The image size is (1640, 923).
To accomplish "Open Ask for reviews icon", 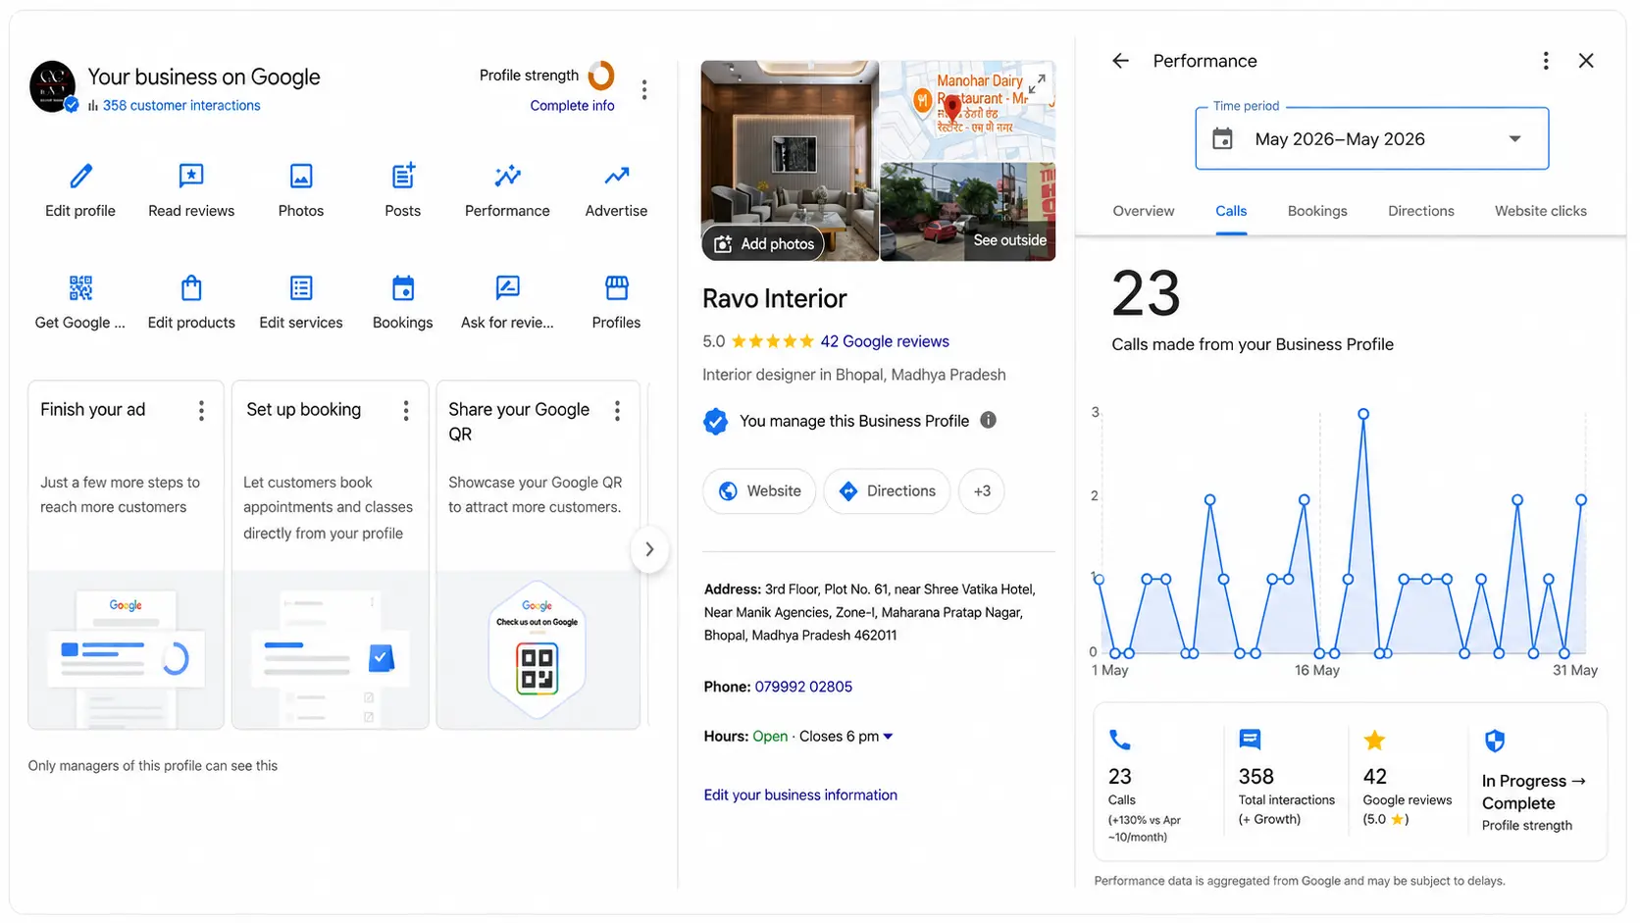I will coord(507,288).
